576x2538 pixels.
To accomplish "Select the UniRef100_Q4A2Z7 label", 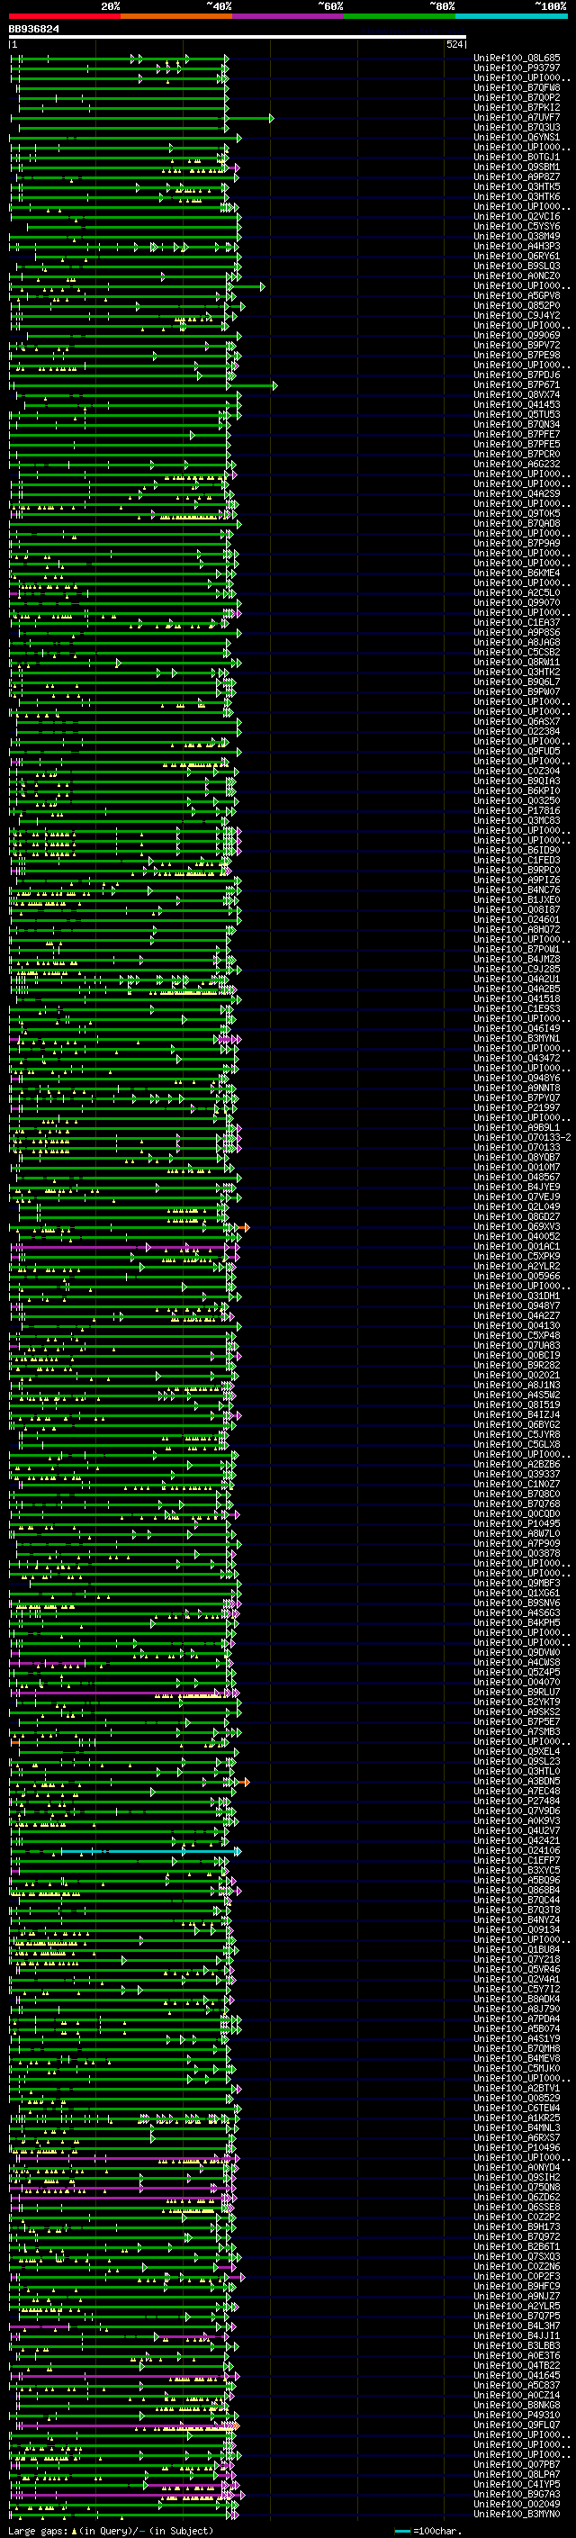I will [517, 1315].
